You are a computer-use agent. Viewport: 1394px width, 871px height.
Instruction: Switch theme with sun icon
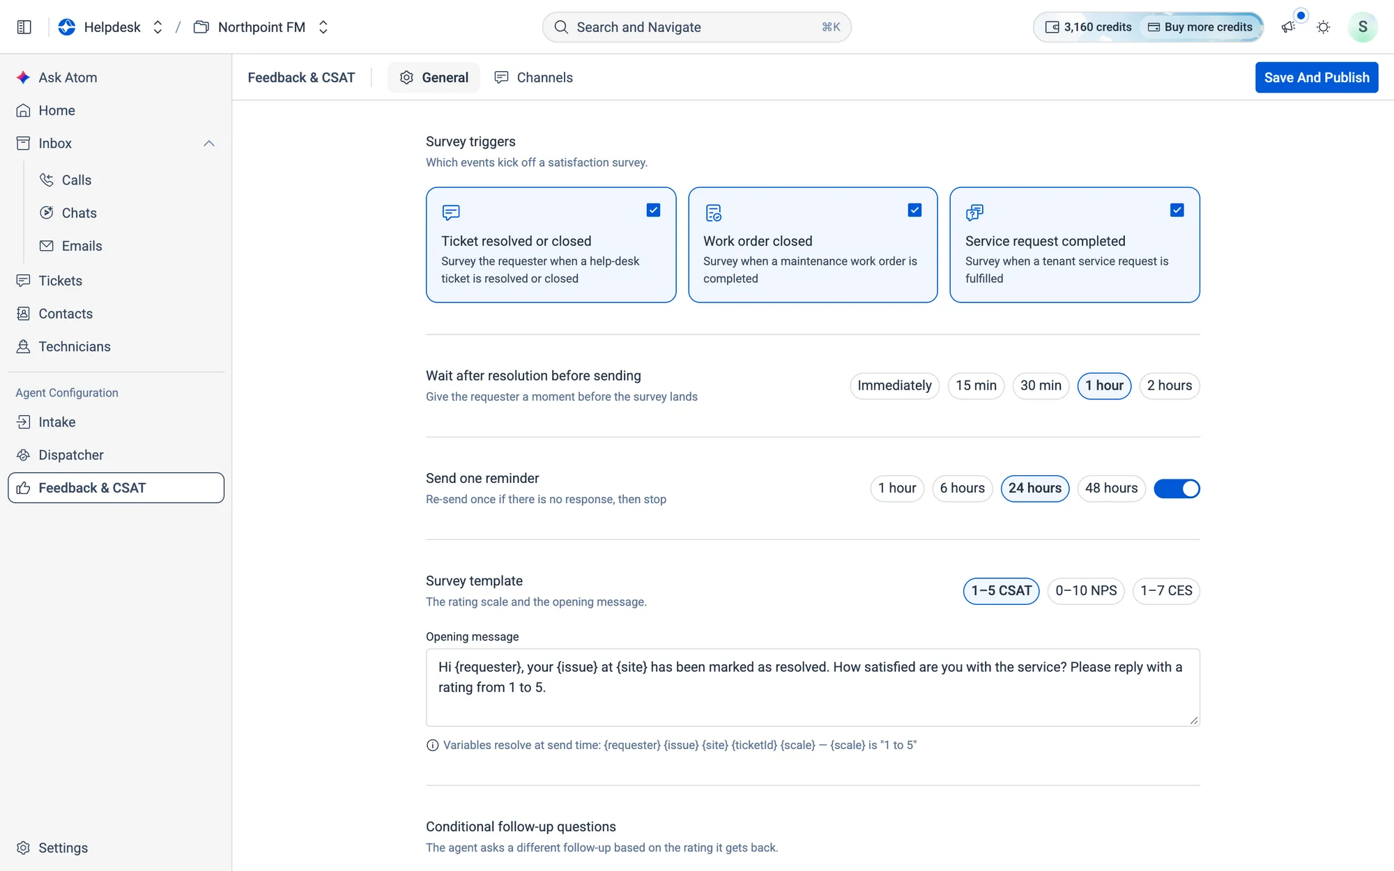1323,27
